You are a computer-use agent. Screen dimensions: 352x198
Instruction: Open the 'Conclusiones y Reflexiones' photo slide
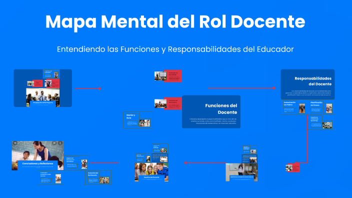(x=37, y=155)
